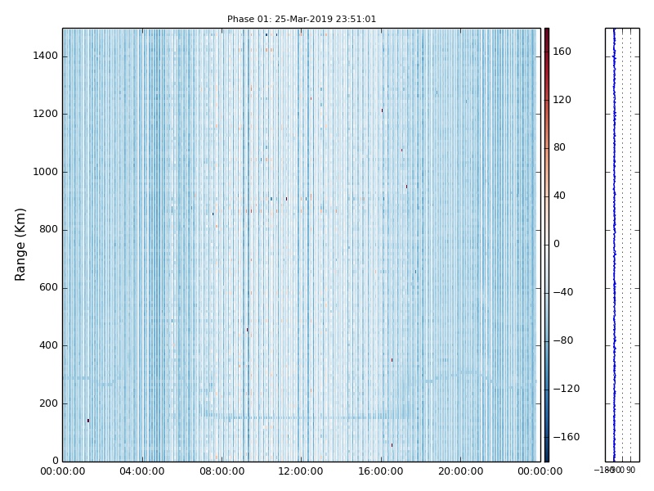Click the "Range (Km)" axis label
Image resolution: width=654 pixels, height=491 pixels.
20,245
